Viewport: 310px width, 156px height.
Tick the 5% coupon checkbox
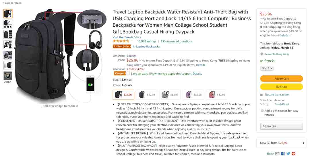[x=128, y=73]
